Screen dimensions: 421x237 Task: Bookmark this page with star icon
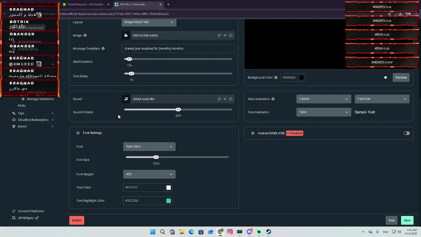(x=389, y=14)
